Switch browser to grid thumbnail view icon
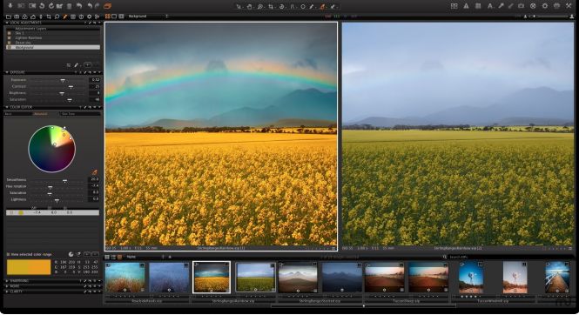 pyautogui.click(x=107, y=257)
